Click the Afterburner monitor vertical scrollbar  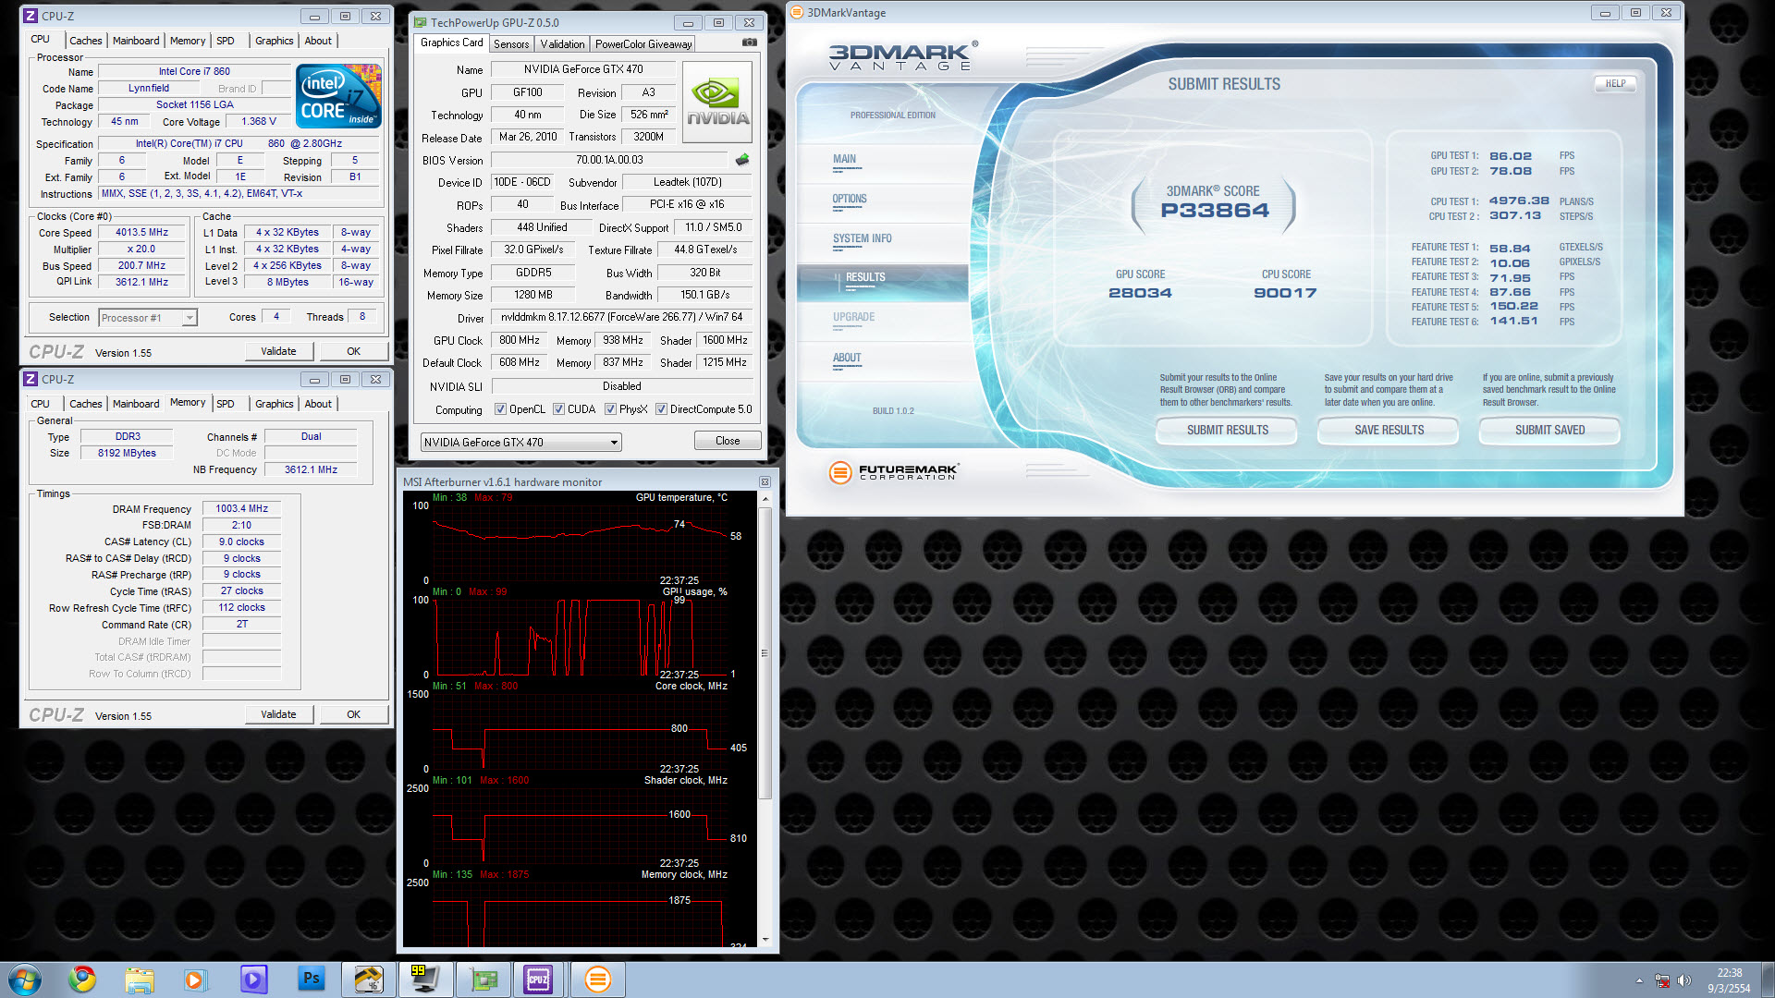[x=765, y=652]
